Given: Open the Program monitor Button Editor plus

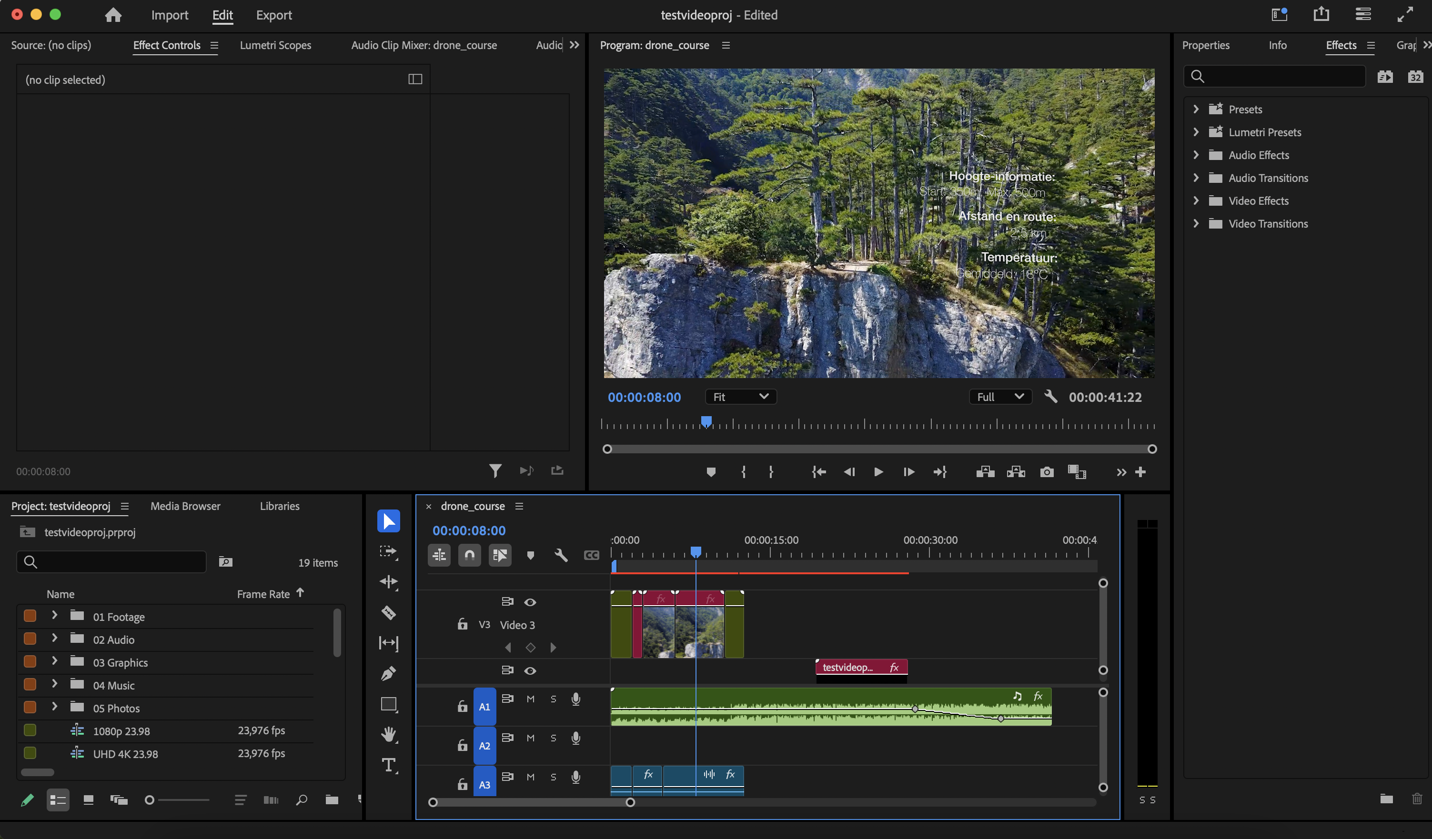Looking at the screenshot, I should point(1140,472).
